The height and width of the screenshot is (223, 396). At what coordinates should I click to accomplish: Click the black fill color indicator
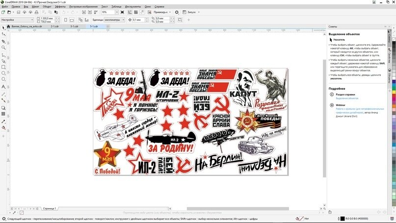point(342,219)
